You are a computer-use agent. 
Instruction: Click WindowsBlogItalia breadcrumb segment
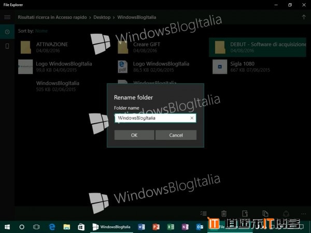(137, 17)
